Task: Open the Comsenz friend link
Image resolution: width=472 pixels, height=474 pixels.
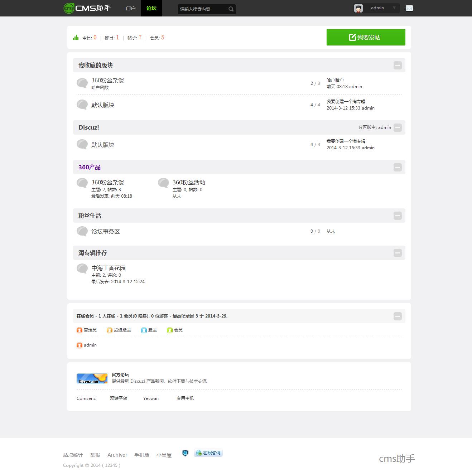Action: coord(86,398)
